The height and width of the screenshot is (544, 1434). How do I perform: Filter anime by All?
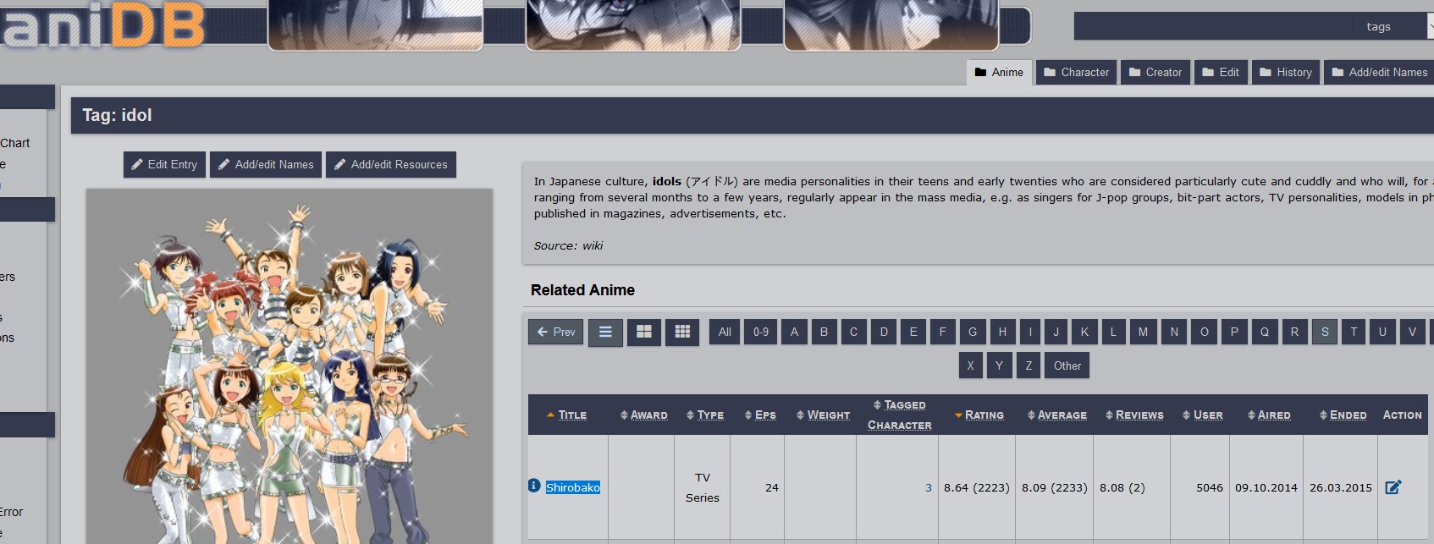click(x=725, y=332)
